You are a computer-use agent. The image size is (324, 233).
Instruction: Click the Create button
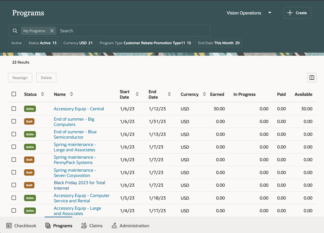[297, 13]
